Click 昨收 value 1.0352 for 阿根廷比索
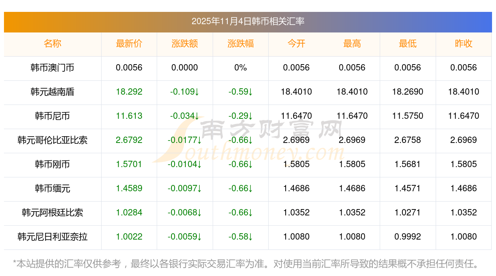 [463, 213]
